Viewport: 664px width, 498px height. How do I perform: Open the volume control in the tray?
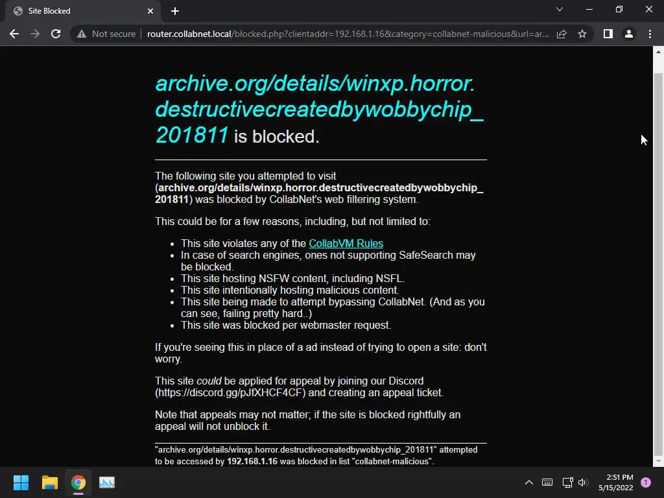point(583,482)
